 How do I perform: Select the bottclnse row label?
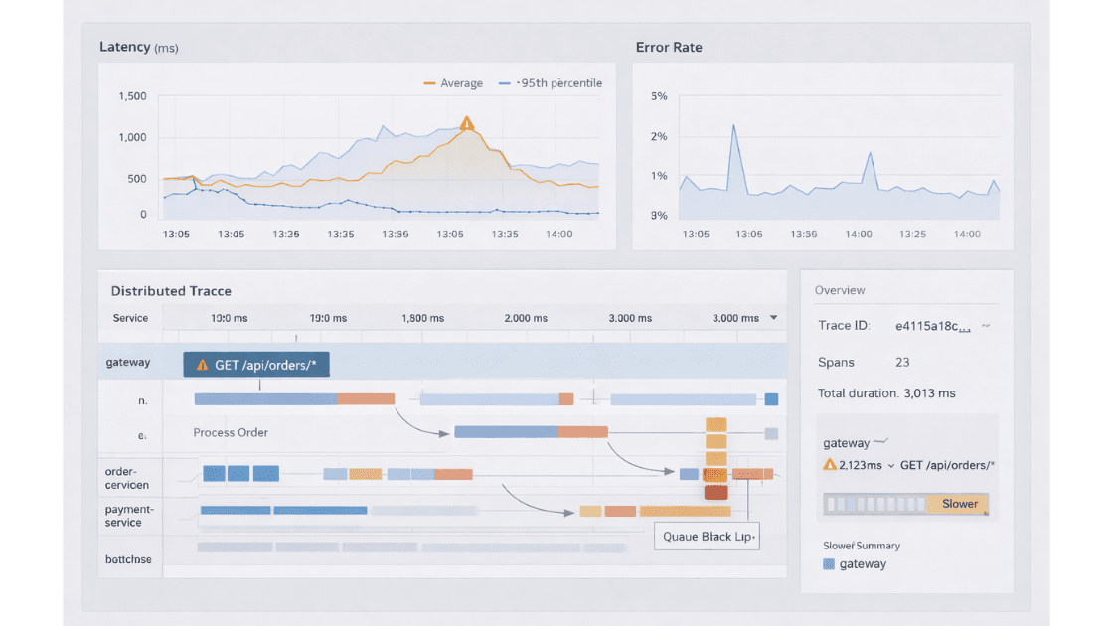[x=128, y=559]
